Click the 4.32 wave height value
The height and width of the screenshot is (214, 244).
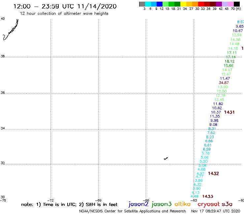click(198, 184)
